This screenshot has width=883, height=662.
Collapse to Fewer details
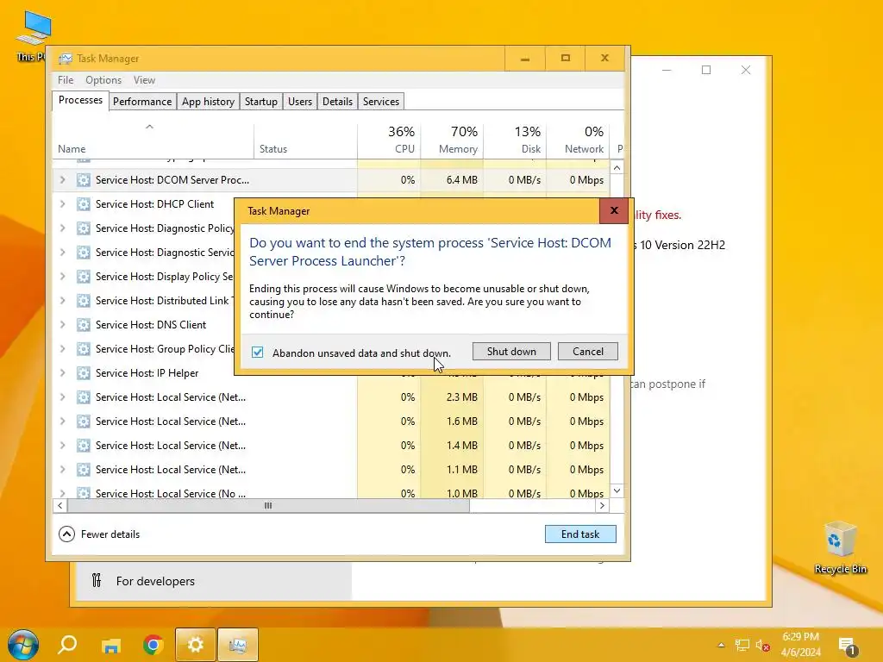99,534
